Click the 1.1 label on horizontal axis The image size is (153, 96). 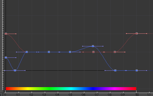[149, 94]
